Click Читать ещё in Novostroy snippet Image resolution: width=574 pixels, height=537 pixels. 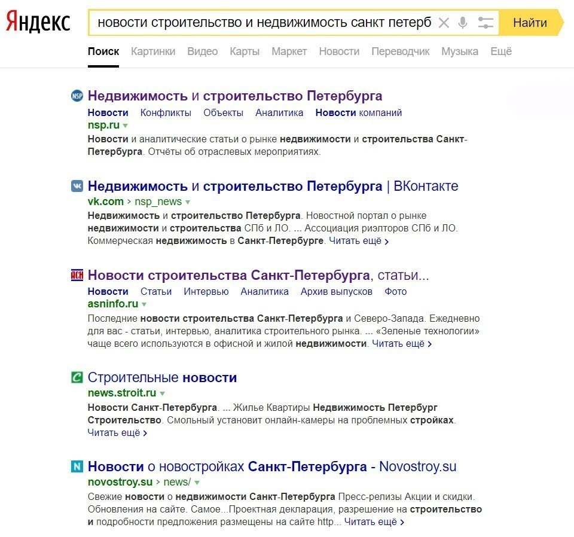tap(374, 521)
